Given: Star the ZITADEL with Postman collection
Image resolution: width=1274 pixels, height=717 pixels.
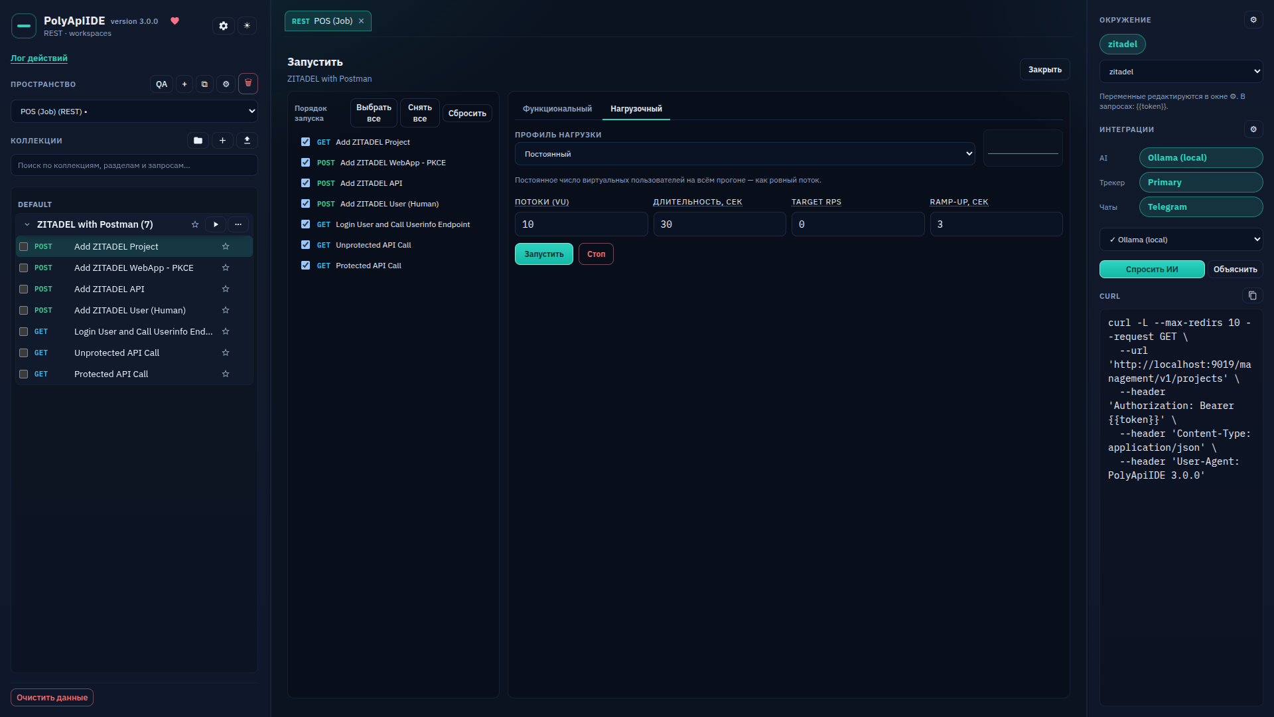Looking at the screenshot, I should pos(195,224).
